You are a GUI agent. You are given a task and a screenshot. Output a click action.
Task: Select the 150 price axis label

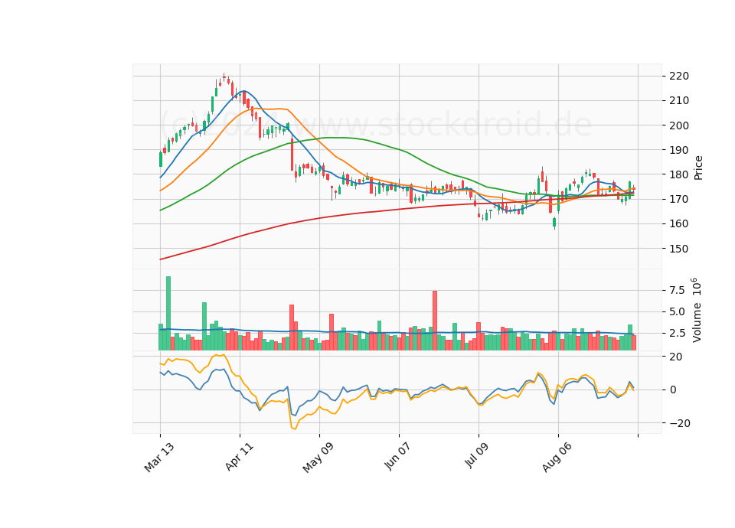(679, 248)
